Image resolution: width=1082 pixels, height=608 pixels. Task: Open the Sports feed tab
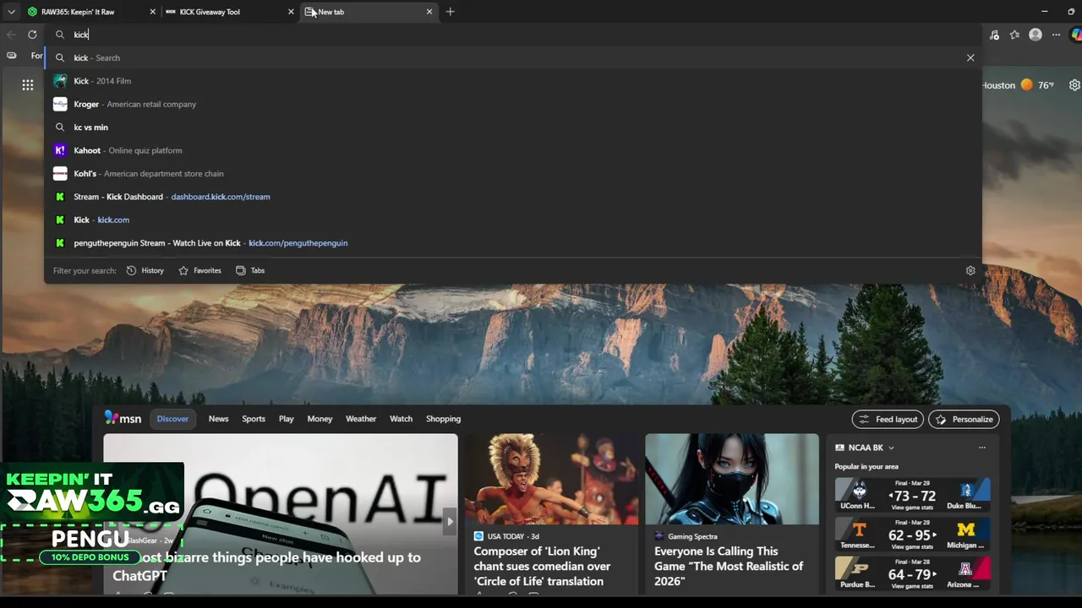254,419
